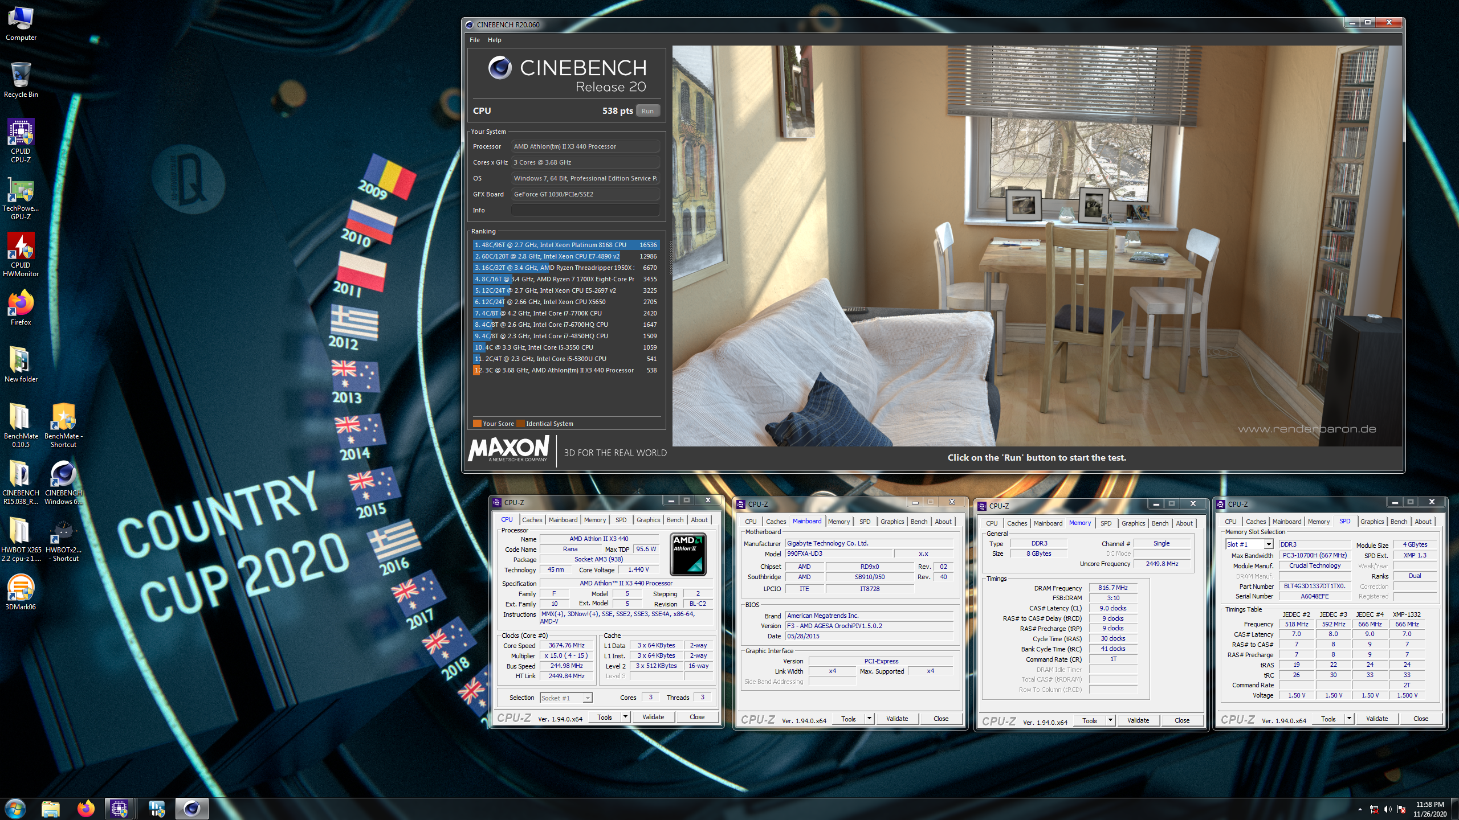
Task: Click the AMD Athlon II logo in CPU-Z
Action: 688,555
